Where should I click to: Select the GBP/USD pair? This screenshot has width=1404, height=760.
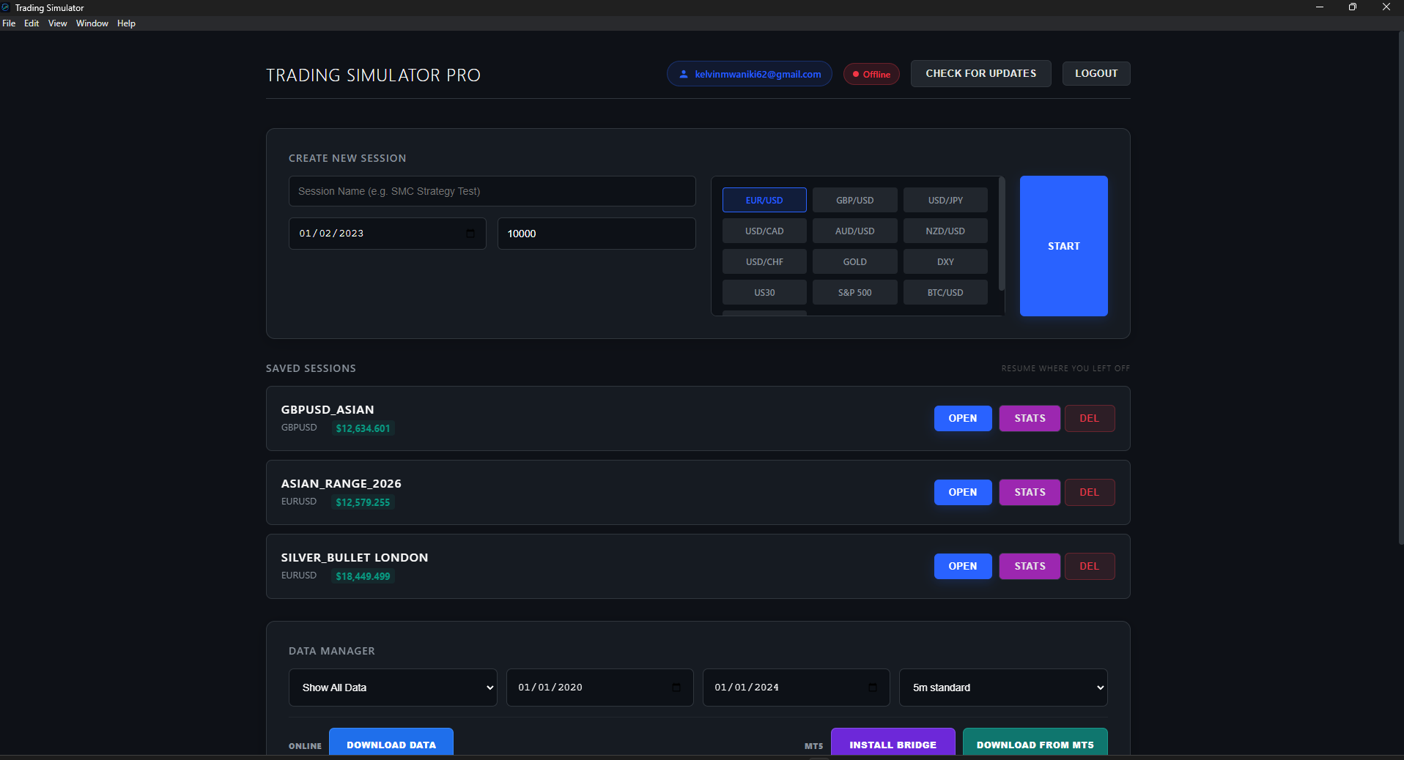tap(855, 200)
